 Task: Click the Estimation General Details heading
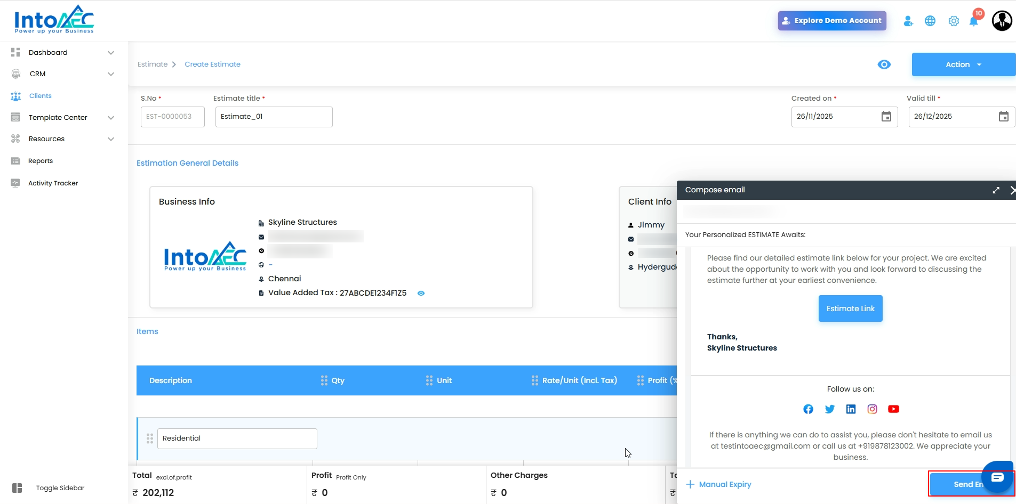point(187,163)
